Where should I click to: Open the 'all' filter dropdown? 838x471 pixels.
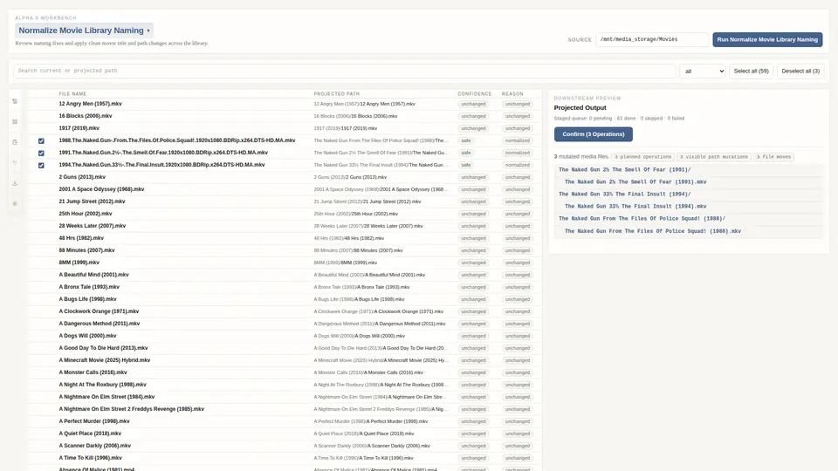click(702, 71)
